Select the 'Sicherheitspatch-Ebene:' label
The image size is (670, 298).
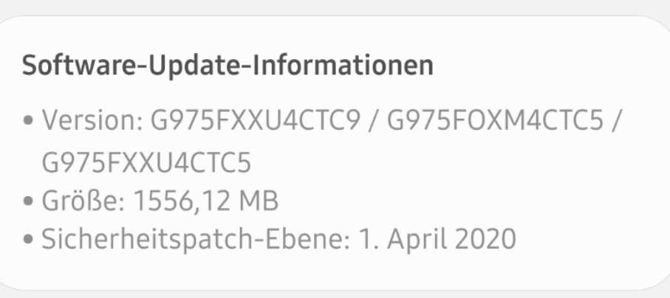point(196,240)
